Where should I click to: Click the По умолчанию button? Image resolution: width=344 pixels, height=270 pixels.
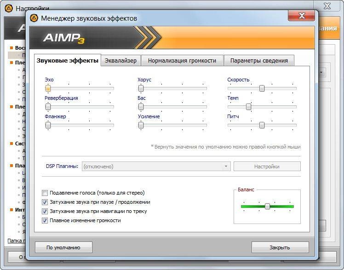[x=63, y=247]
